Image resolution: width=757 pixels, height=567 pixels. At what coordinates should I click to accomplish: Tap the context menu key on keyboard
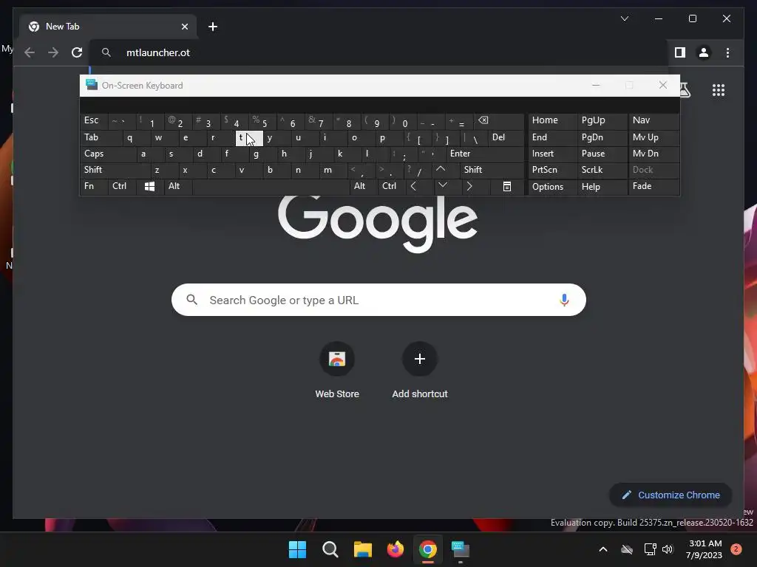[507, 187]
